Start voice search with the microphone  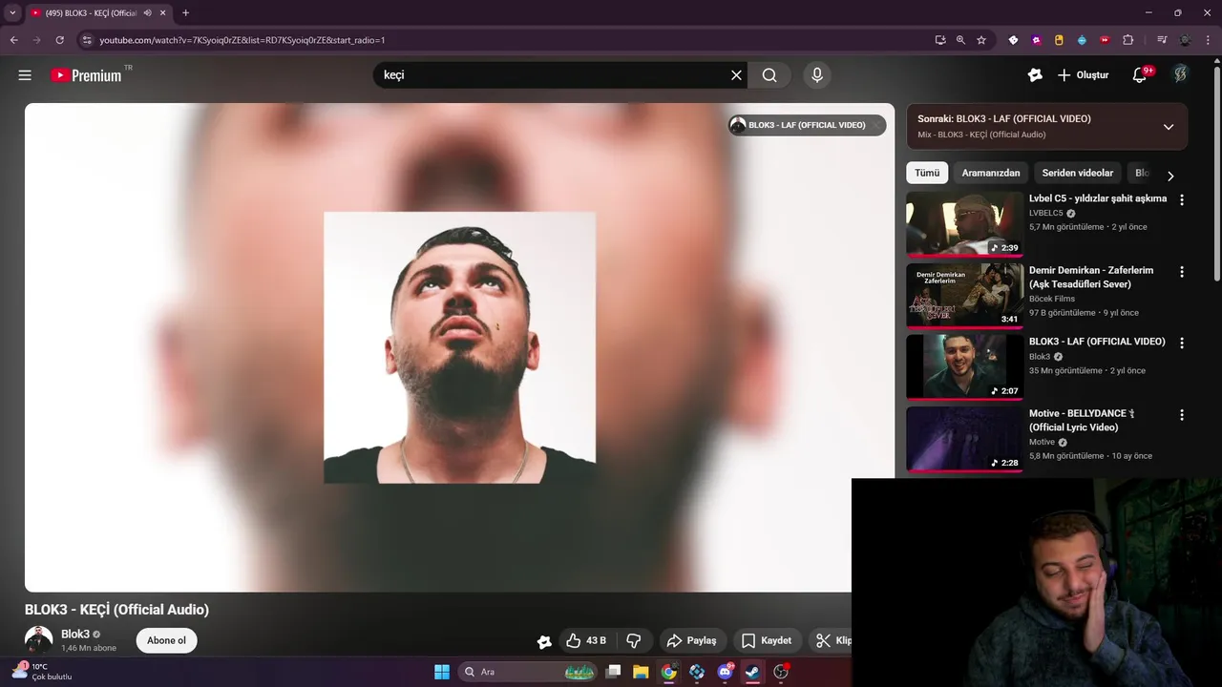[816, 75]
